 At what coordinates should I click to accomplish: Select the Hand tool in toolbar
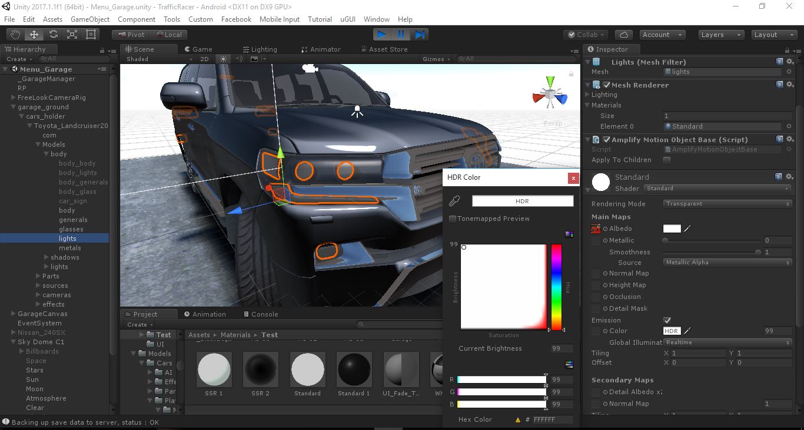(x=15, y=35)
